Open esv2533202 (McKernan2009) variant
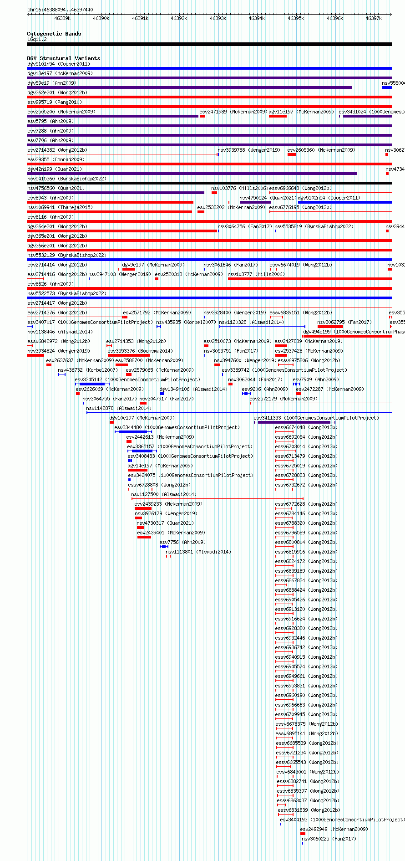Image resolution: width=405 pixels, height=861 pixels. 231,208
